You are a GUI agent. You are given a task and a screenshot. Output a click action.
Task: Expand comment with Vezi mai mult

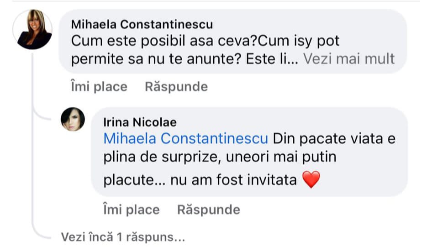[349, 59]
